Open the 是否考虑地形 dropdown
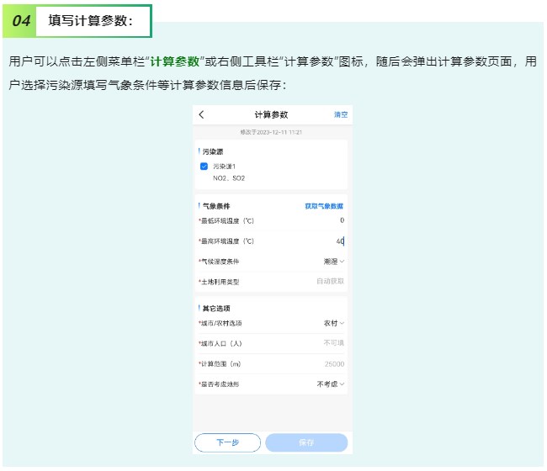The width and height of the screenshot is (547, 471). 331,384
